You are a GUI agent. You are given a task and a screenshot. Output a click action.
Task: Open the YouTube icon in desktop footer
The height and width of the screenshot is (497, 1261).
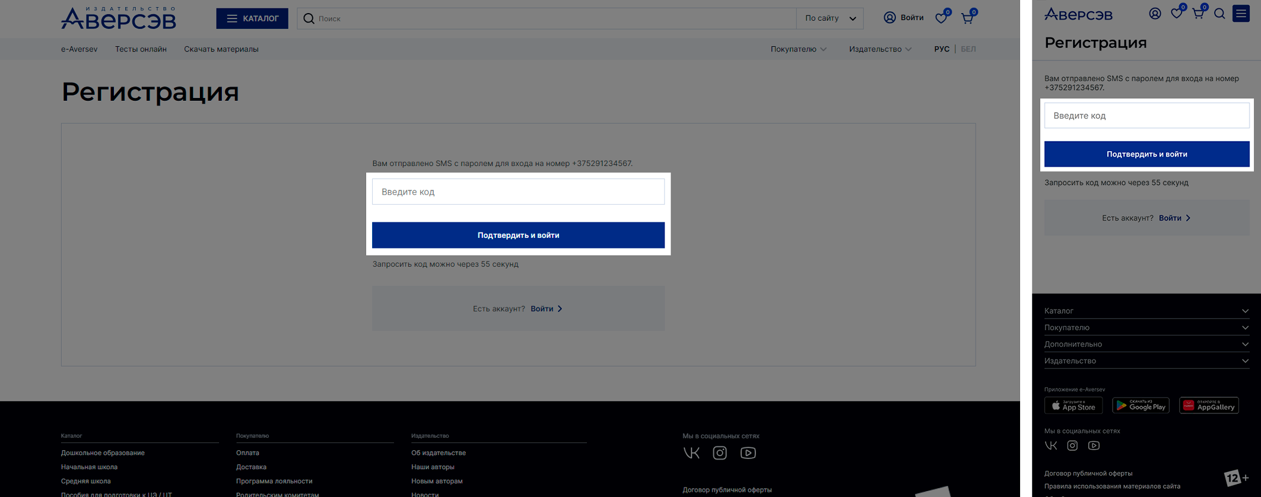(748, 453)
